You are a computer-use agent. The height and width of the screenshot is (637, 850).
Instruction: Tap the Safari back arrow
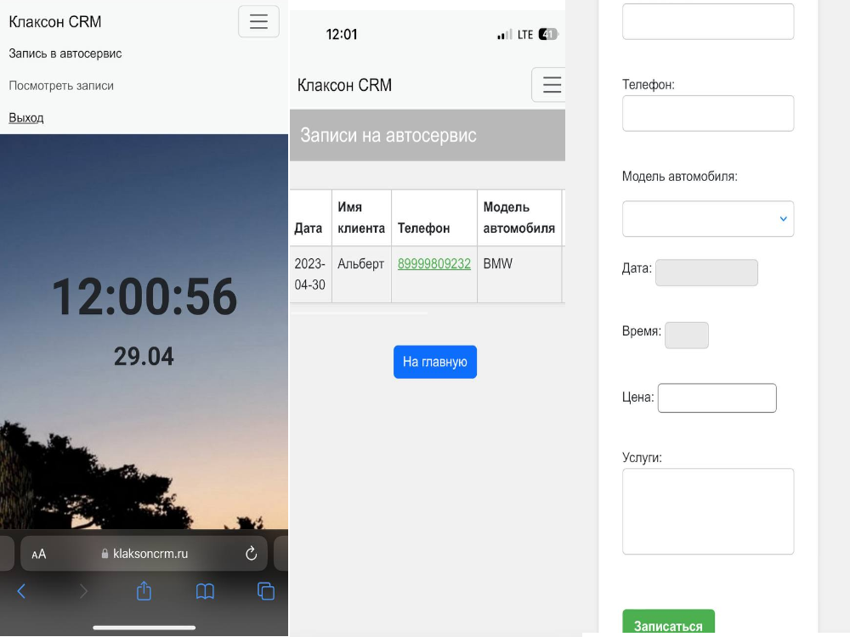[22, 591]
